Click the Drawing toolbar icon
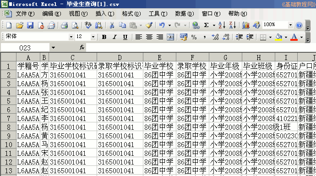 tap(256, 25)
